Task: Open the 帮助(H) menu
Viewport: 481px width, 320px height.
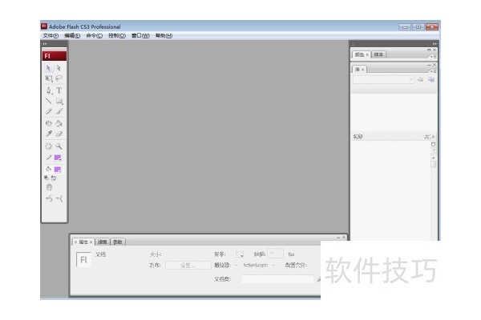Action: pyautogui.click(x=164, y=35)
